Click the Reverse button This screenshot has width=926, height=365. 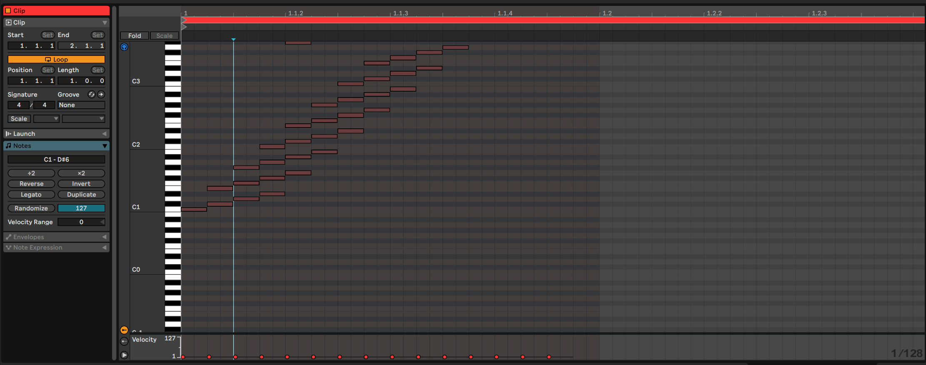click(31, 184)
